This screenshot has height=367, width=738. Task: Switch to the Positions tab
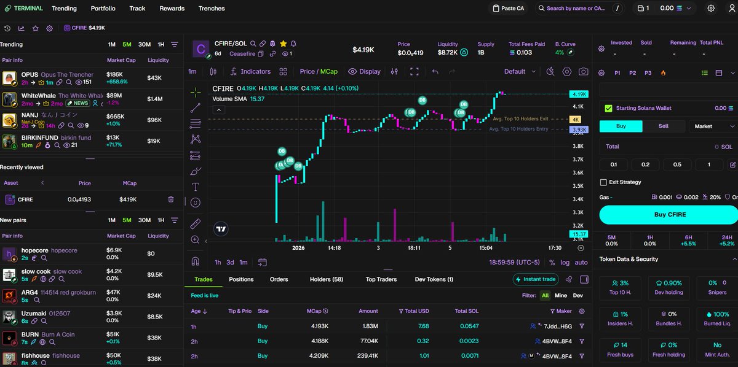pyautogui.click(x=241, y=279)
